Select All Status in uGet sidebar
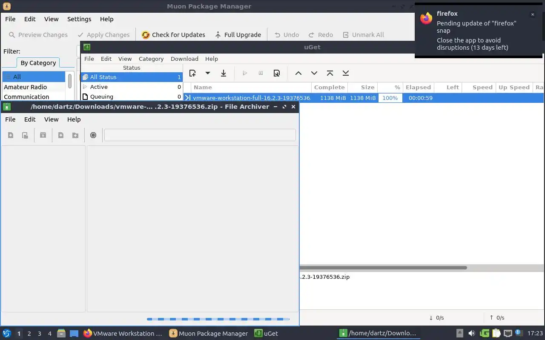The image size is (545, 340). click(x=132, y=77)
